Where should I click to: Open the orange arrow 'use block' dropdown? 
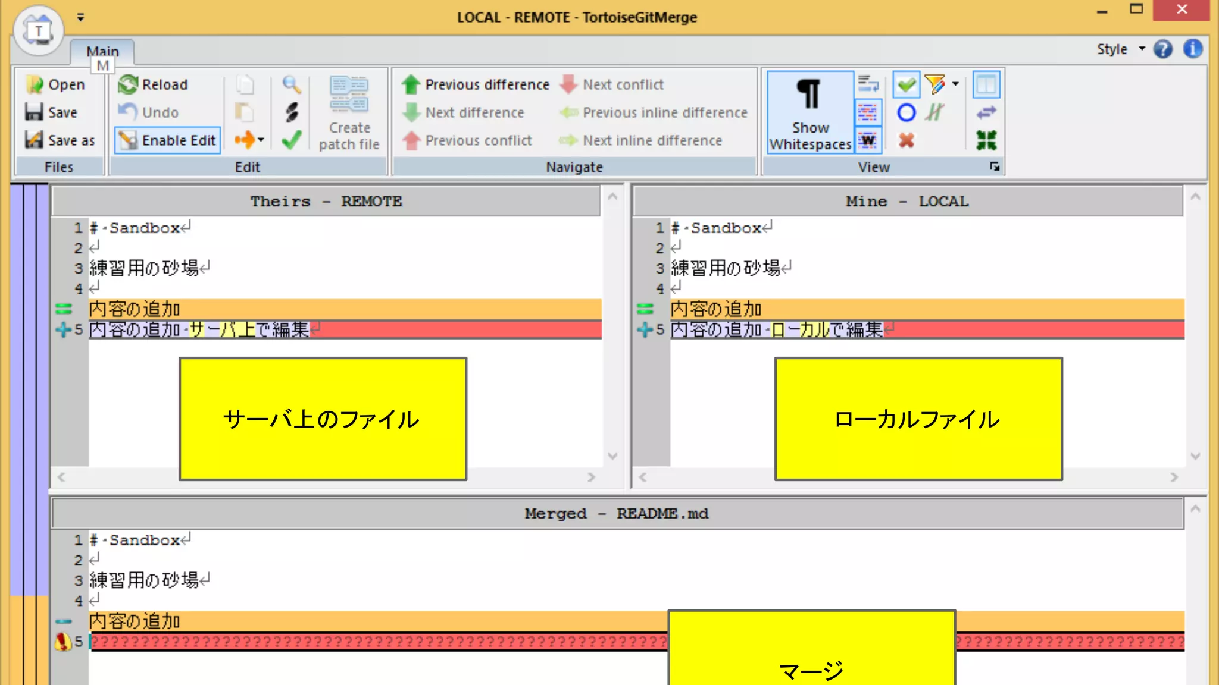261,140
